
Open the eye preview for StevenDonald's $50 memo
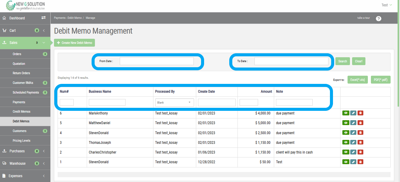[x=346, y=161]
